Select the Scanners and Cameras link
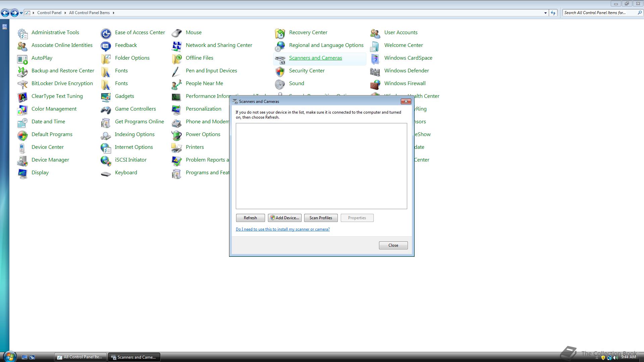The width and height of the screenshot is (644, 362). coord(315,58)
